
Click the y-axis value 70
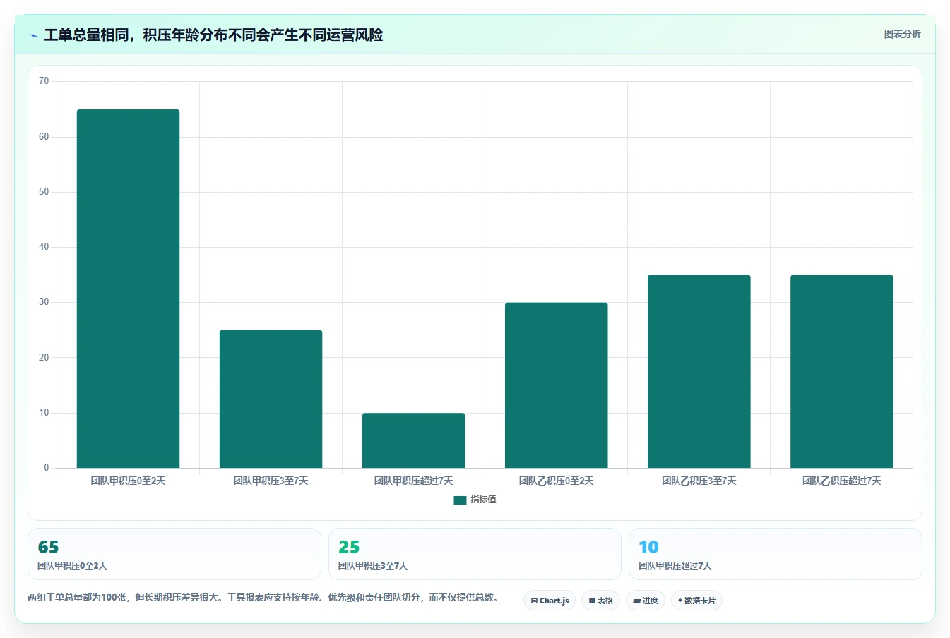point(44,81)
